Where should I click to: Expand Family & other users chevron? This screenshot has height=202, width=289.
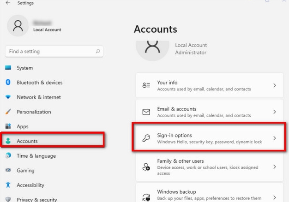275,167
